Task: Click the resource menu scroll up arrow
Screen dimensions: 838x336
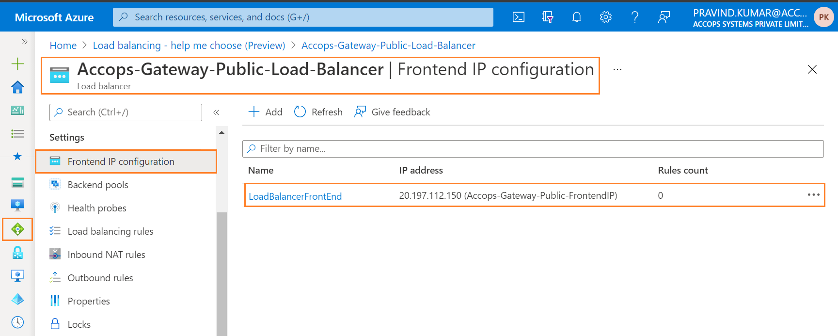Action: tap(221, 132)
